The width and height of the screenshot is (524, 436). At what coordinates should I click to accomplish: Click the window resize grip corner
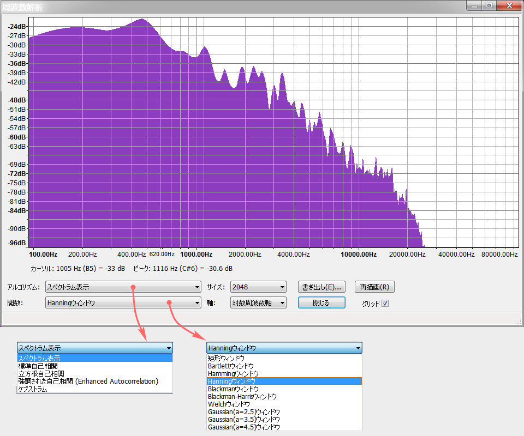(x=519, y=322)
